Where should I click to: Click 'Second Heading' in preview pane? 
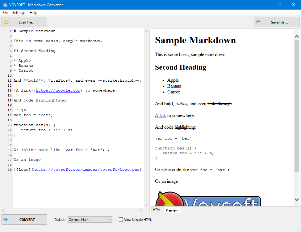(181, 67)
